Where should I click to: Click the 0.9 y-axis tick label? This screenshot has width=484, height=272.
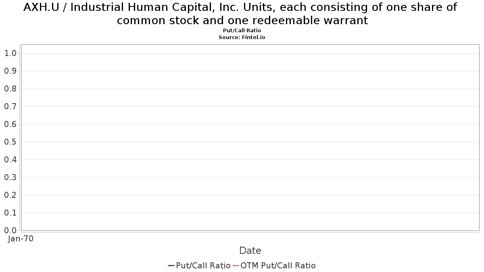(x=10, y=71)
